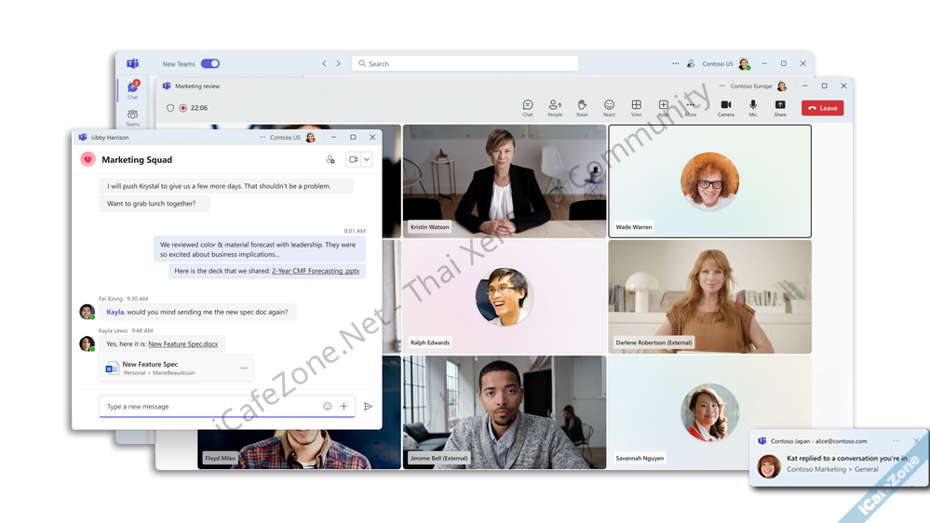Screen dimensions: 930x523
Task: Open the More actions meeting menu
Action: click(x=691, y=107)
